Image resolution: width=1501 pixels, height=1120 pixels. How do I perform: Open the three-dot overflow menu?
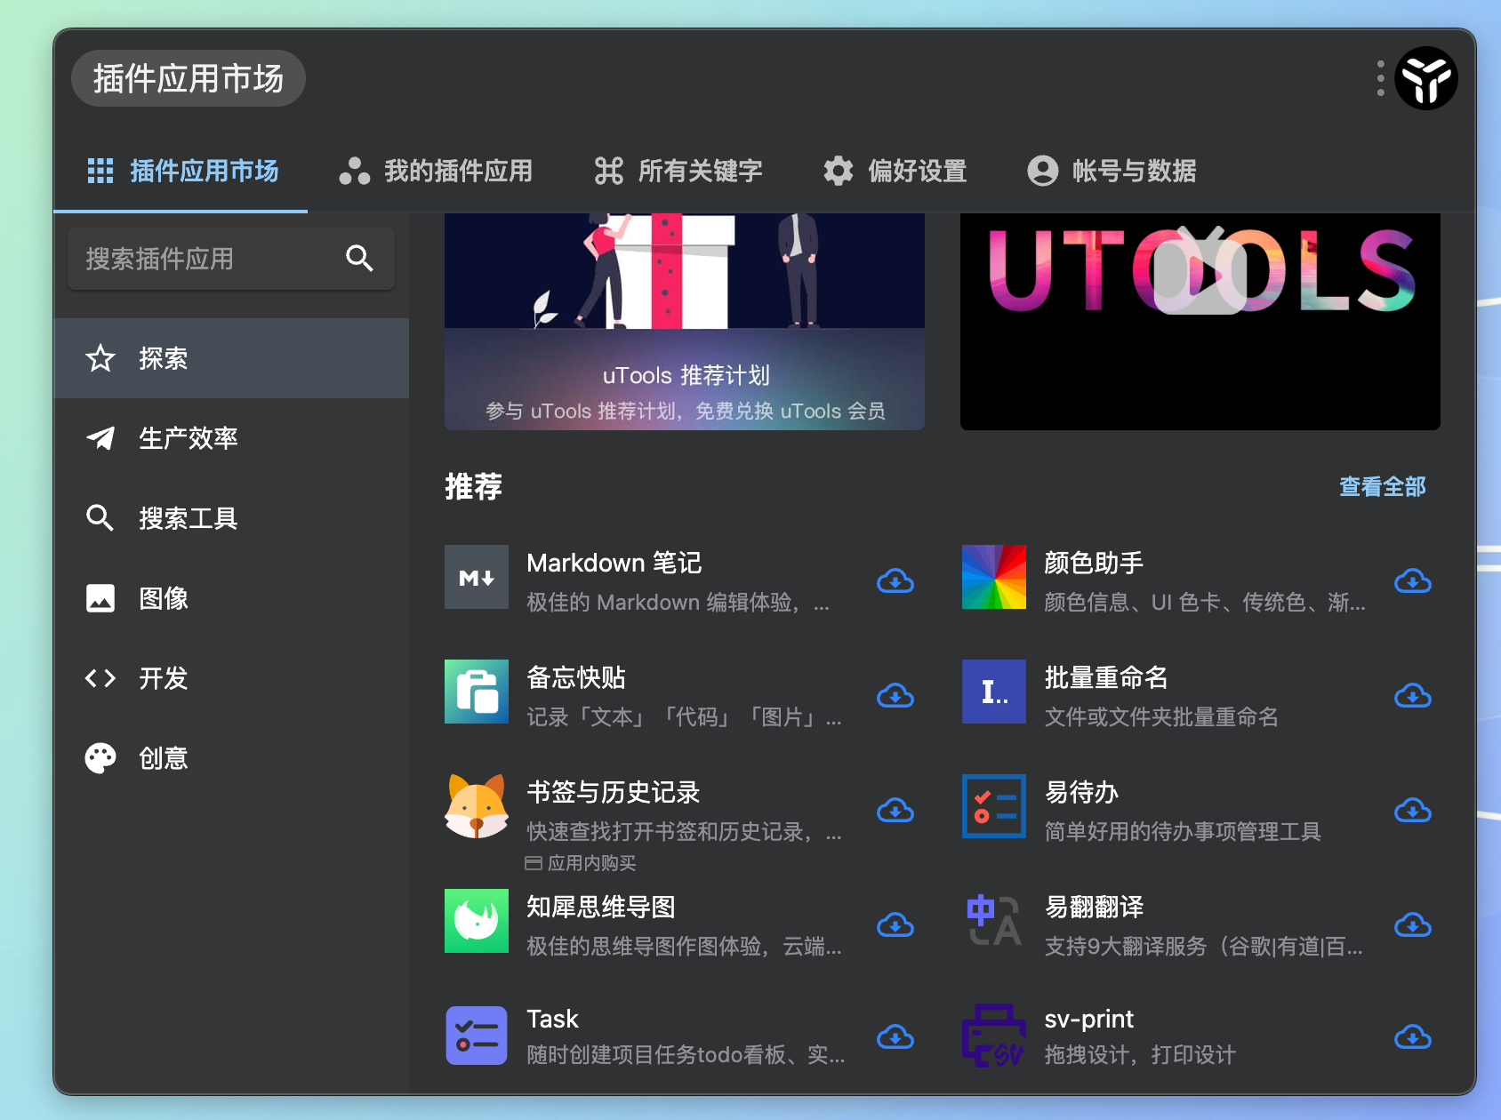point(1380,78)
